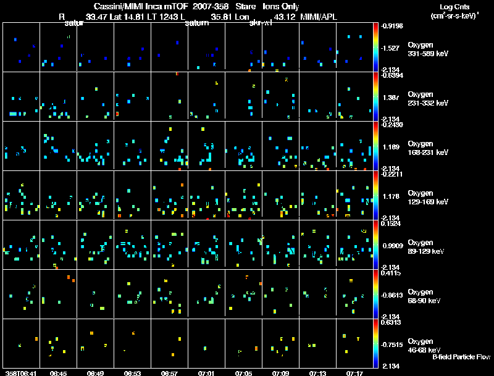Click the 'Cassini/MIMI Inca mTOF' title text

pyautogui.click(x=141, y=7)
